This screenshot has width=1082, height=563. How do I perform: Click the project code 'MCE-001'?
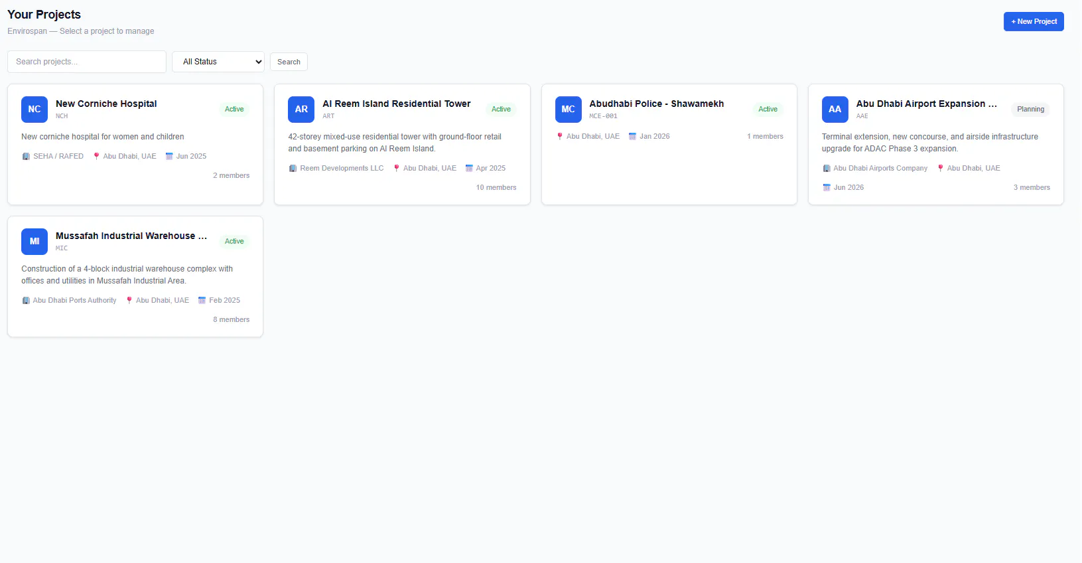603,116
